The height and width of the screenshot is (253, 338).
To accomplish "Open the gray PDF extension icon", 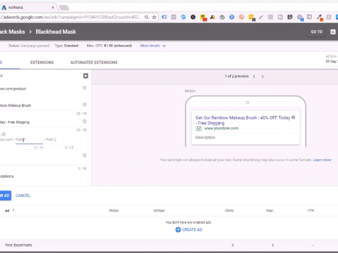I will pyautogui.click(x=270, y=17).
